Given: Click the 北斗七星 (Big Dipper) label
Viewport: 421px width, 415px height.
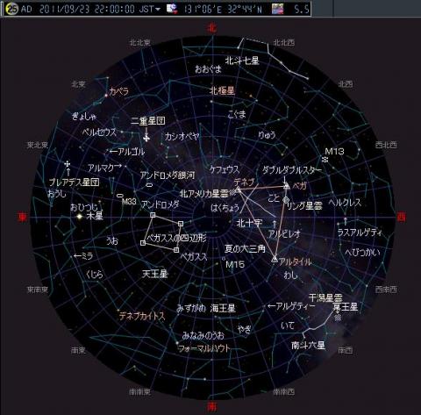Looking at the screenshot, I should (x=242, y=61).
